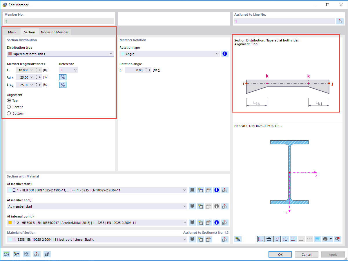
Task: Open the Main tab
Action: click(x=12, y=32)
